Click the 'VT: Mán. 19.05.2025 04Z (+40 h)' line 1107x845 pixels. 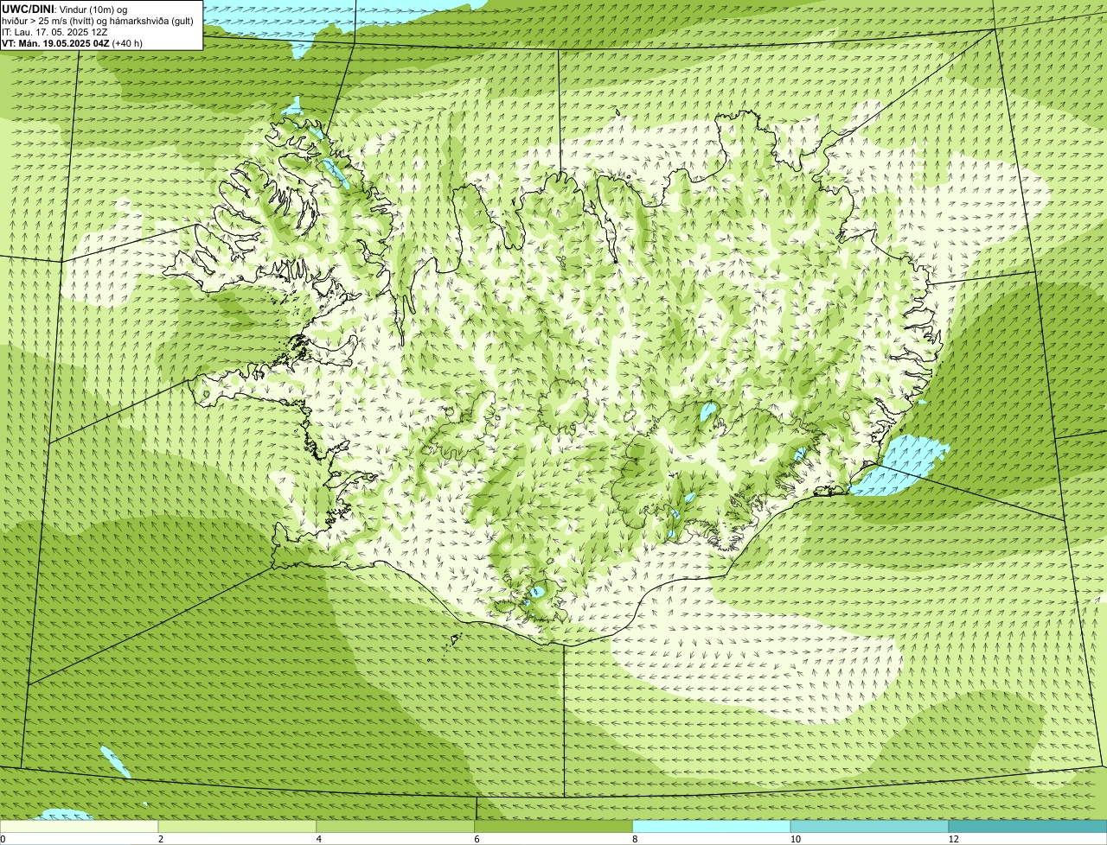coord(72,42)
